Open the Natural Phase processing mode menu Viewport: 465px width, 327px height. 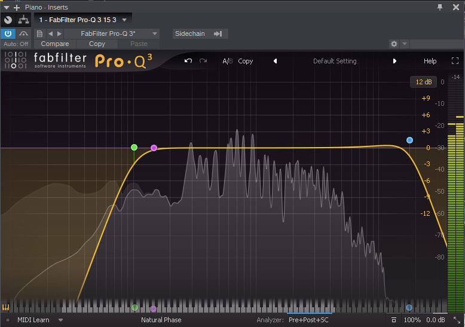point(161,320)
